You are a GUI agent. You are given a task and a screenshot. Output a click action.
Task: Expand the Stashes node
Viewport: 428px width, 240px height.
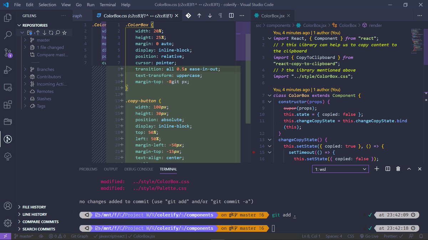[25, 99]
